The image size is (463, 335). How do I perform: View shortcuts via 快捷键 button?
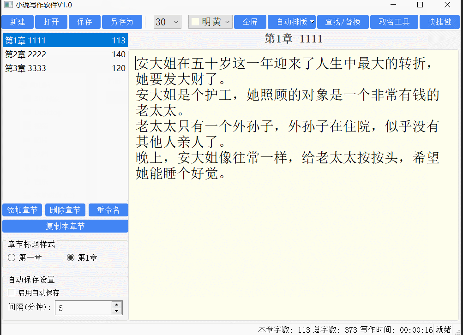[439, 22]
